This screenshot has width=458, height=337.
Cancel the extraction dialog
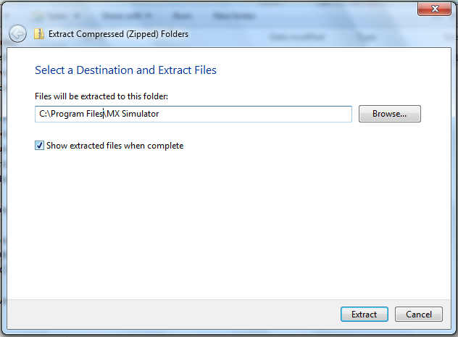[x=418, y=315]
